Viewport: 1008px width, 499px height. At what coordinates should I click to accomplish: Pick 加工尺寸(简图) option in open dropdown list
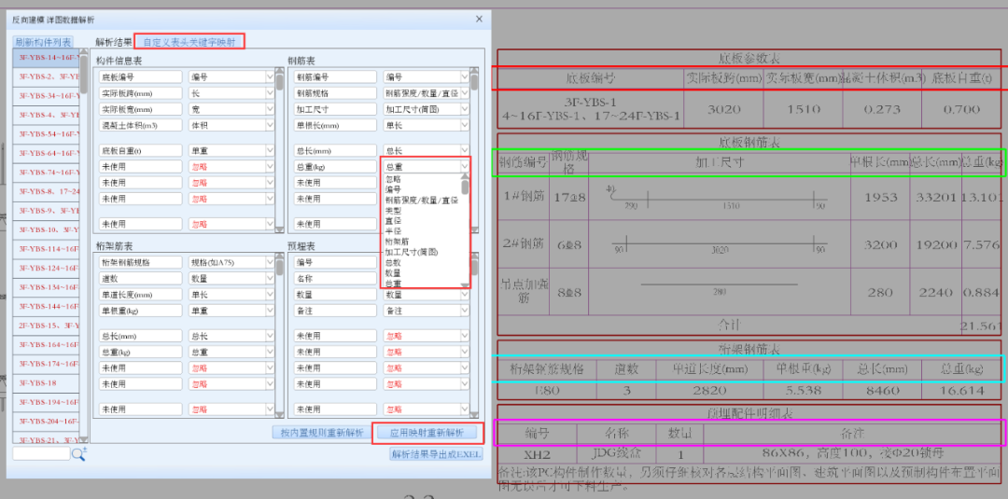tap(412, 252)
